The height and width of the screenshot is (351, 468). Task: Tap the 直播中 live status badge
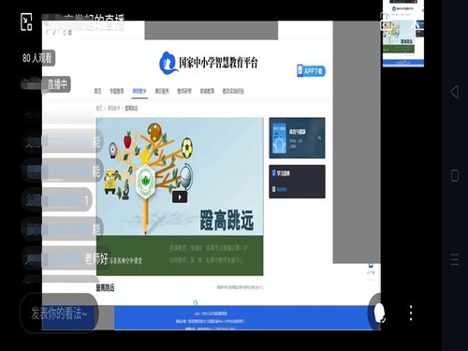[47, 84]
